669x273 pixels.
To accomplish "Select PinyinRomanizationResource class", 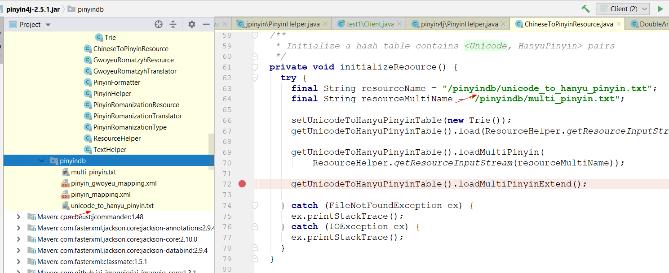I will coord(136,105).
